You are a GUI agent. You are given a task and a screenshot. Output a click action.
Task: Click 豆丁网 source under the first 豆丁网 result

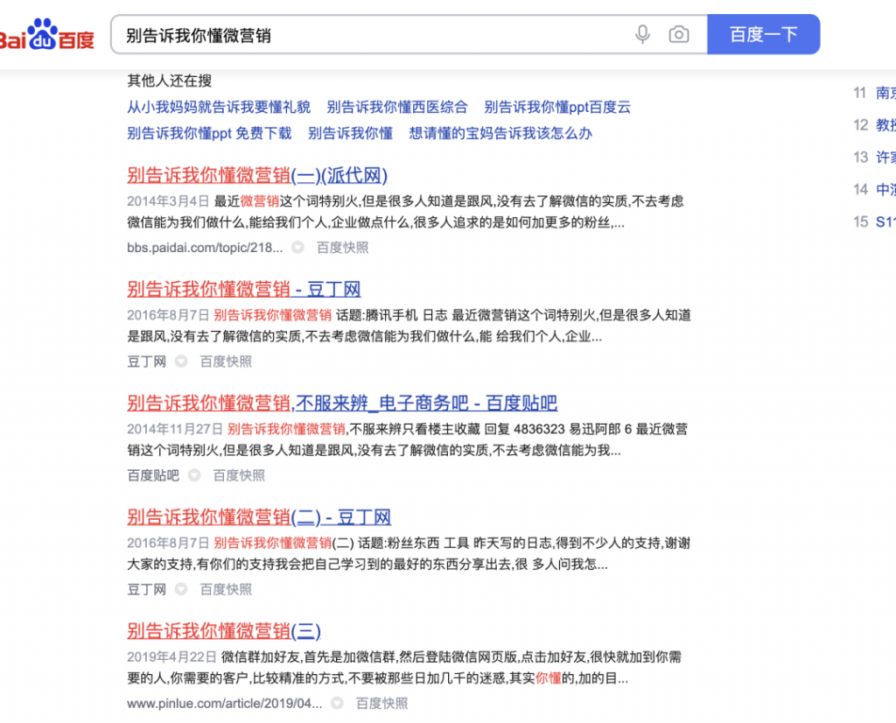point(146,361)
